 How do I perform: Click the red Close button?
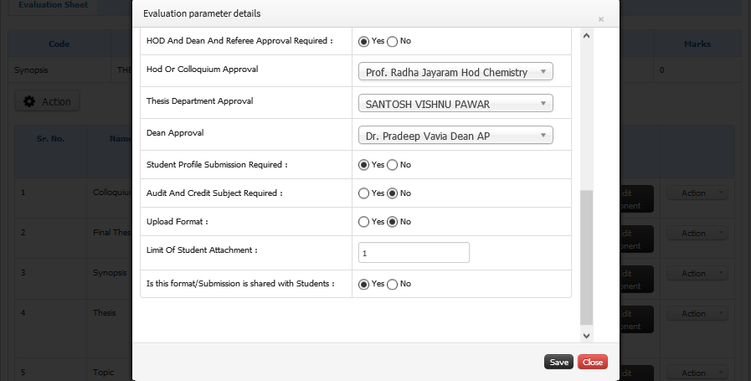click(593, 362)
